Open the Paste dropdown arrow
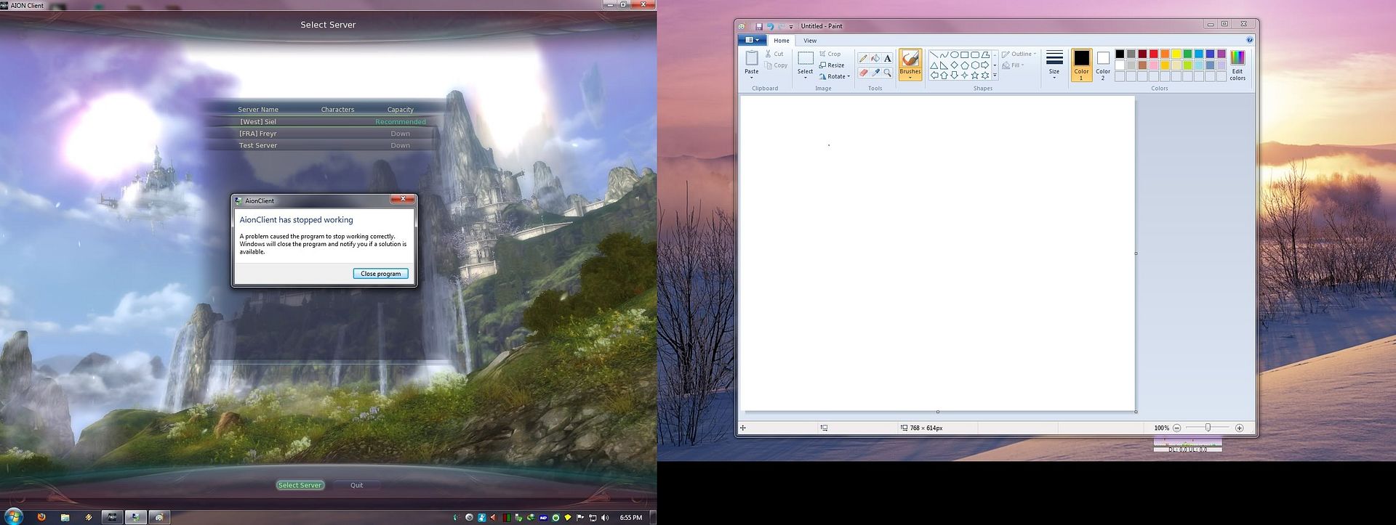1396x525 pixels. [x=752, y=78]
